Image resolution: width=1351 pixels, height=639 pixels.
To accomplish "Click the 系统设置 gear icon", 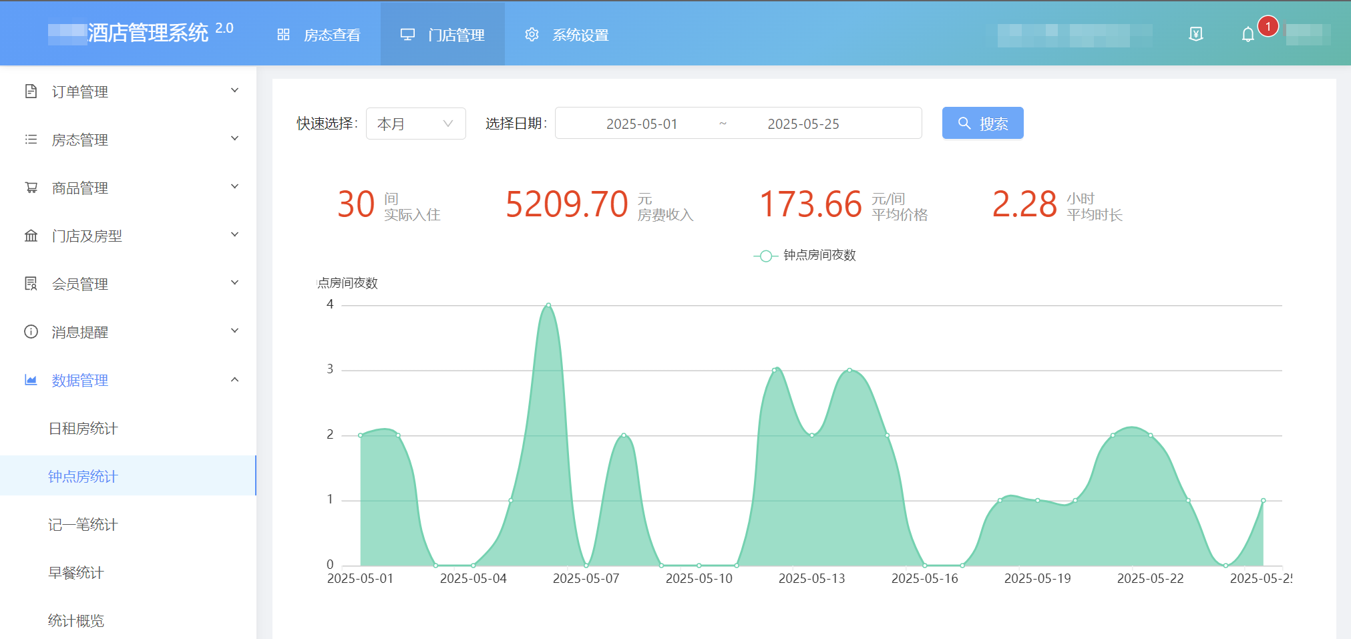I will point(532,35).
